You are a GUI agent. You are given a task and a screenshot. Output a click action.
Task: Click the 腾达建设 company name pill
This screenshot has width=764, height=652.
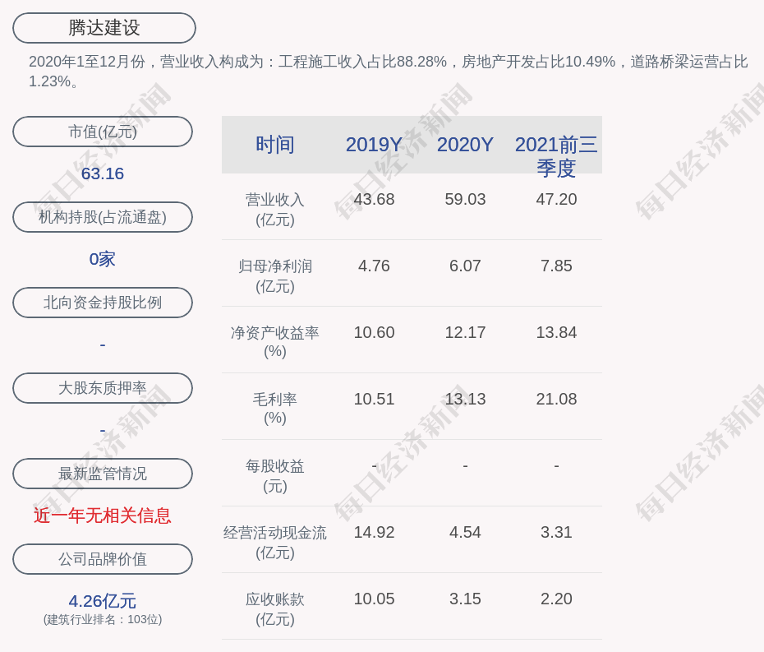pos(104,28)
